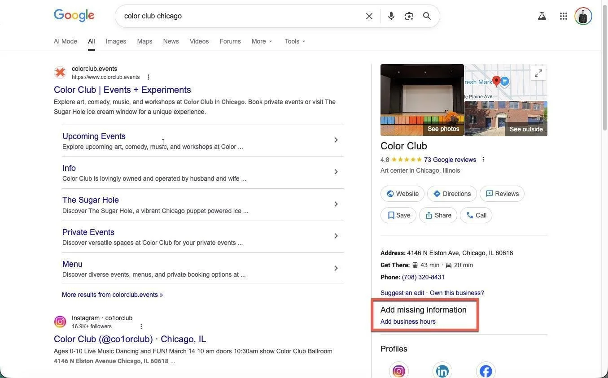
Task: Click the 4146 N Elston Ave address text
Action: 460,253
